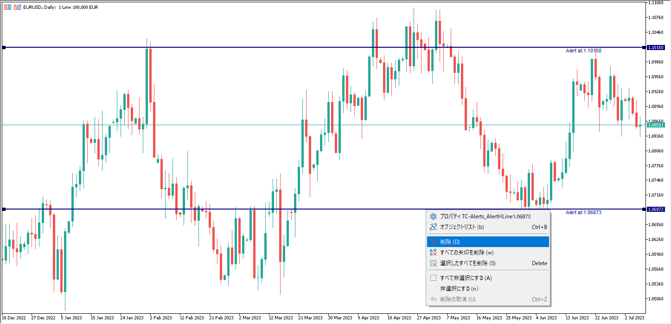Image resolution: width=671 pixels, height=324 pixels.
Task: Select 選択したすべてを削除 (S) menu entry
Action: pos(488,263)
